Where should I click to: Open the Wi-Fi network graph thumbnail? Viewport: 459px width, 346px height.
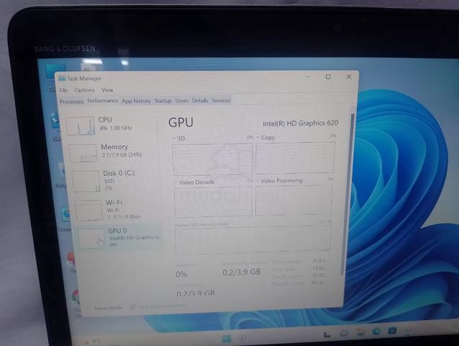(x=88, y=210)
